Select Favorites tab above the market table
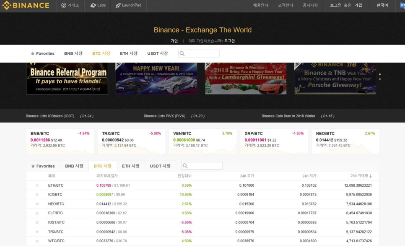This screenshot has width=405, height=246. pos(43,166)
